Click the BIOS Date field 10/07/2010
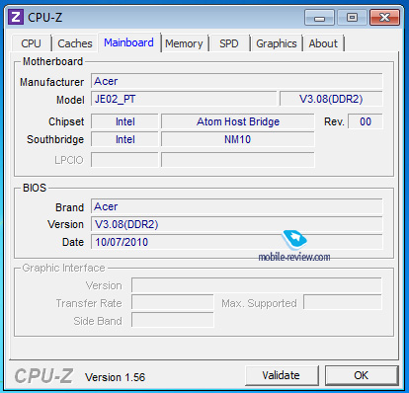Viewport: 409px width, 393px height. [237, 242]
